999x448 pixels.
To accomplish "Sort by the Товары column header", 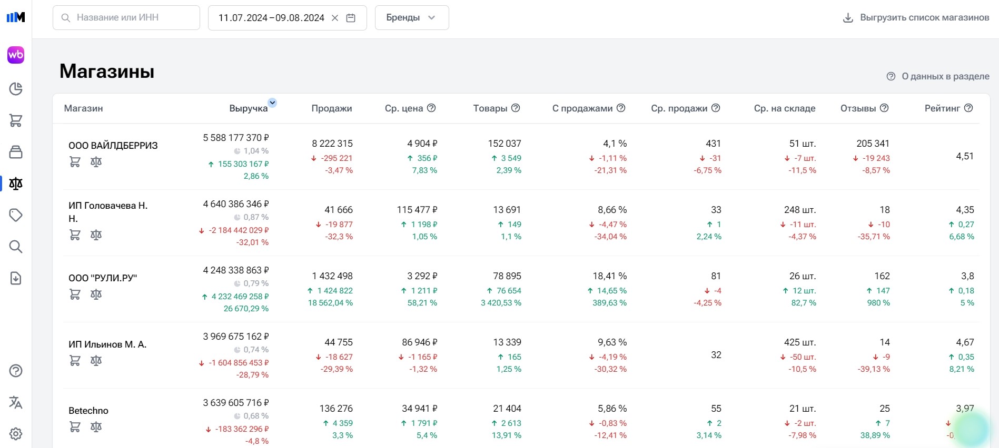I will click(x=490, y=108).
